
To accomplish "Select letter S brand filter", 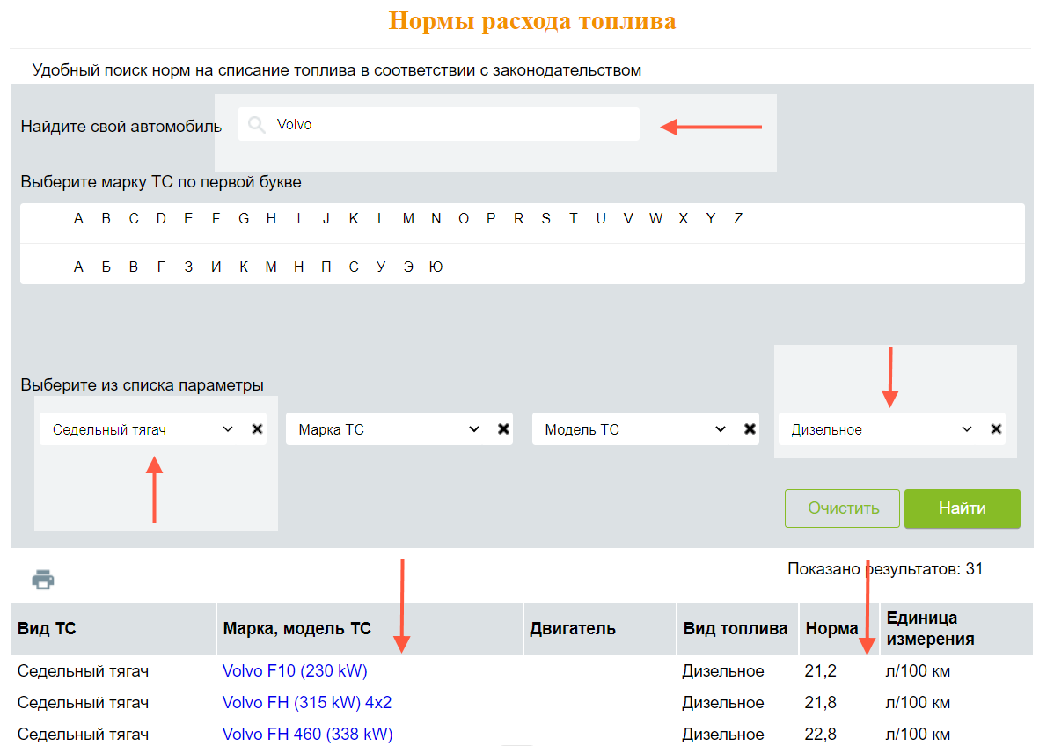I will coord(545,218).
